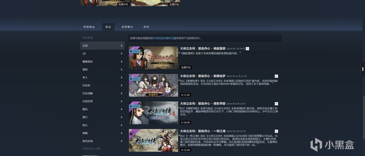The width and height of the screenshot is (365, 156).
Task: Click the ¥ 15.00 price tag
Action: (x=185, y=150)
